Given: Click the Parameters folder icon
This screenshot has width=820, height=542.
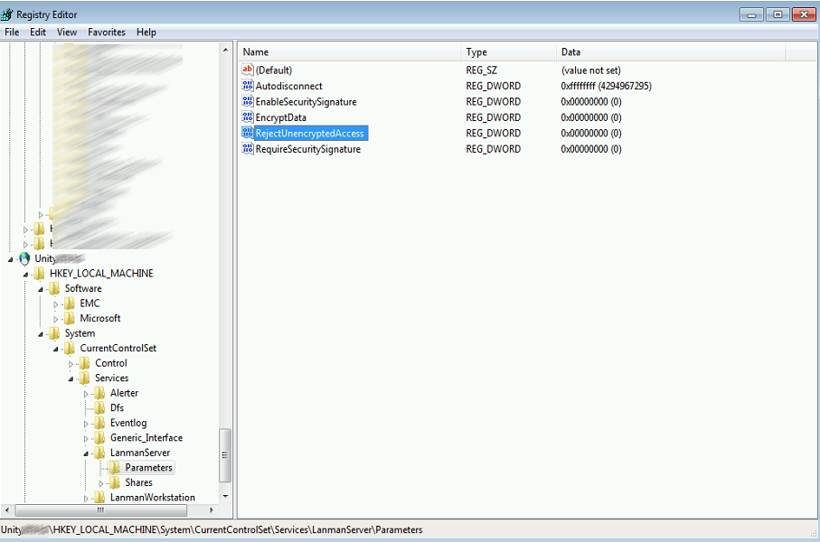Looking at the screenshot, I should [115, 468].
